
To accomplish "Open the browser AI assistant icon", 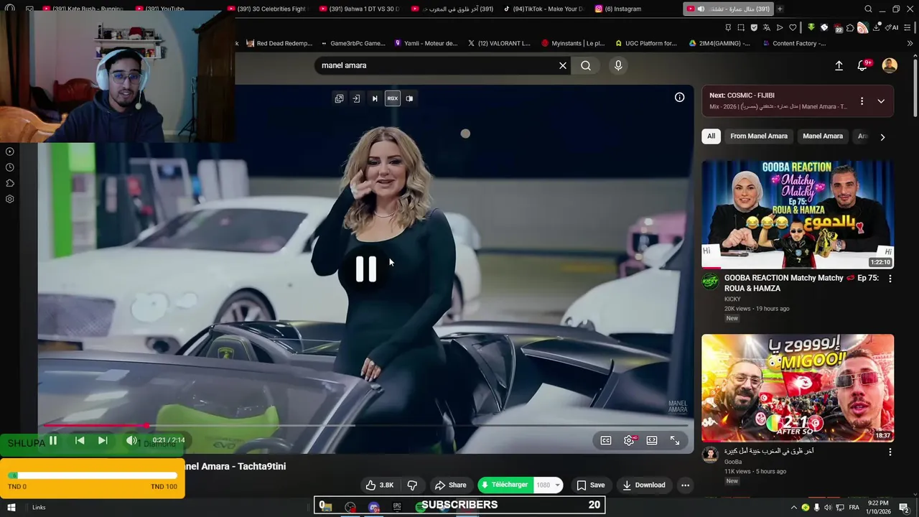I will point(892,27).
